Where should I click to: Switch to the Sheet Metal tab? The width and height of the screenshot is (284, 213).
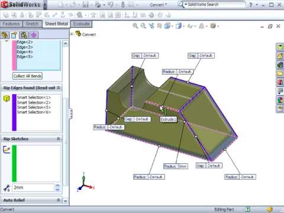point(56,24)
